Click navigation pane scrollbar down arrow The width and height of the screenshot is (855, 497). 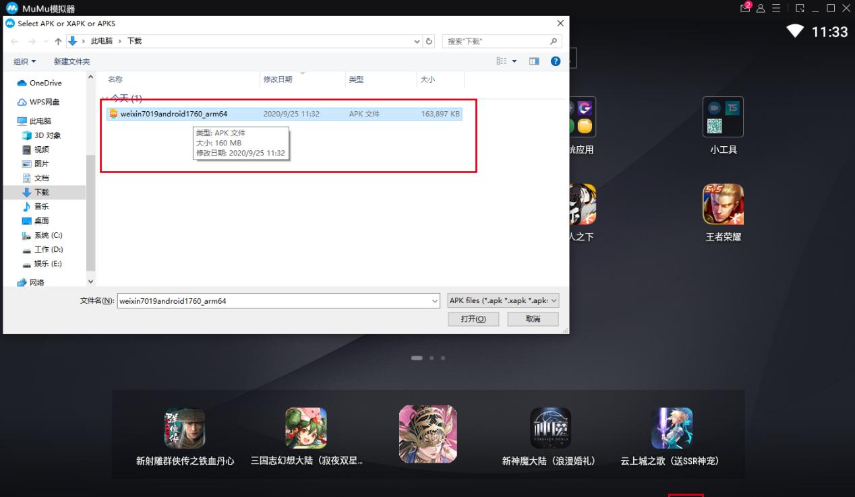point(91,281)
